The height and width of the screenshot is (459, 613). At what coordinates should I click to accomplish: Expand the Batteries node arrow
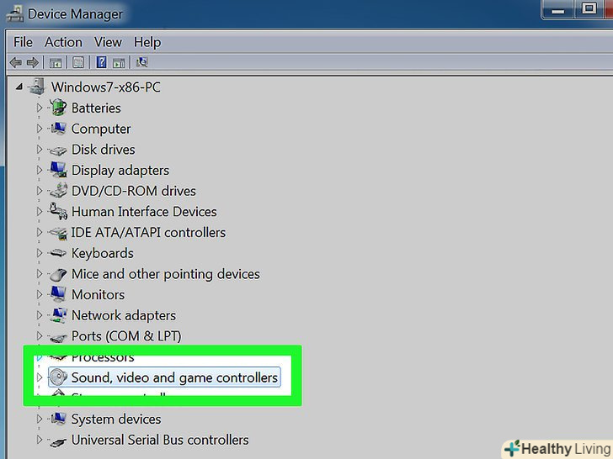click(x=39, y=108)
